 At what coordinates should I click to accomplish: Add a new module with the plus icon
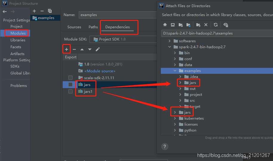pyautogui.click(x=34, y=11)
